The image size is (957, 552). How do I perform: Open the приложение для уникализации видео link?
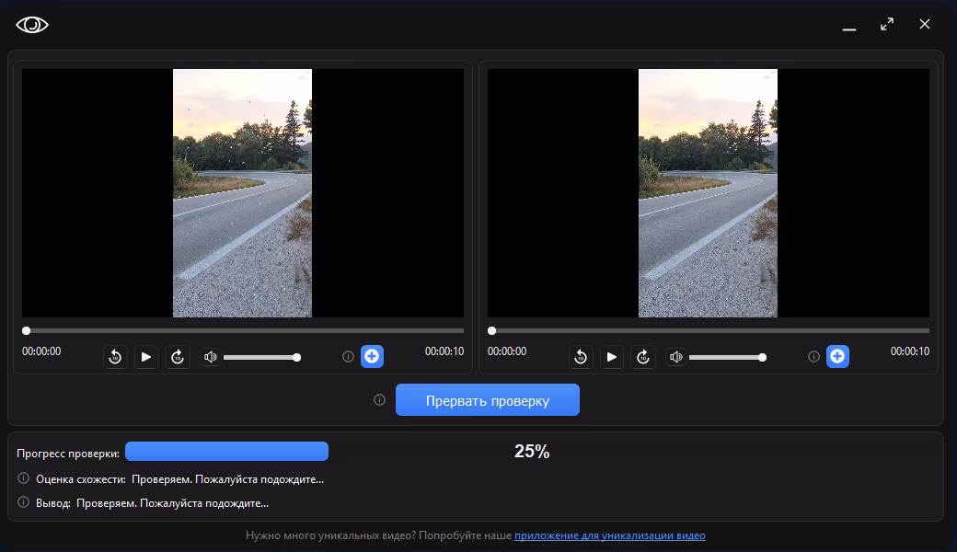pyautogui.click(x=609, y=535)
